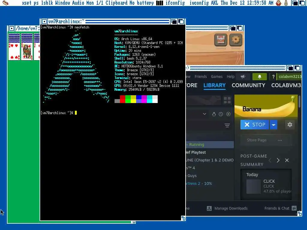The image size is (307, 230).
Task: Expand the library filter dropdown chevron
Action: pyautogui.click(x=204, y=114)
